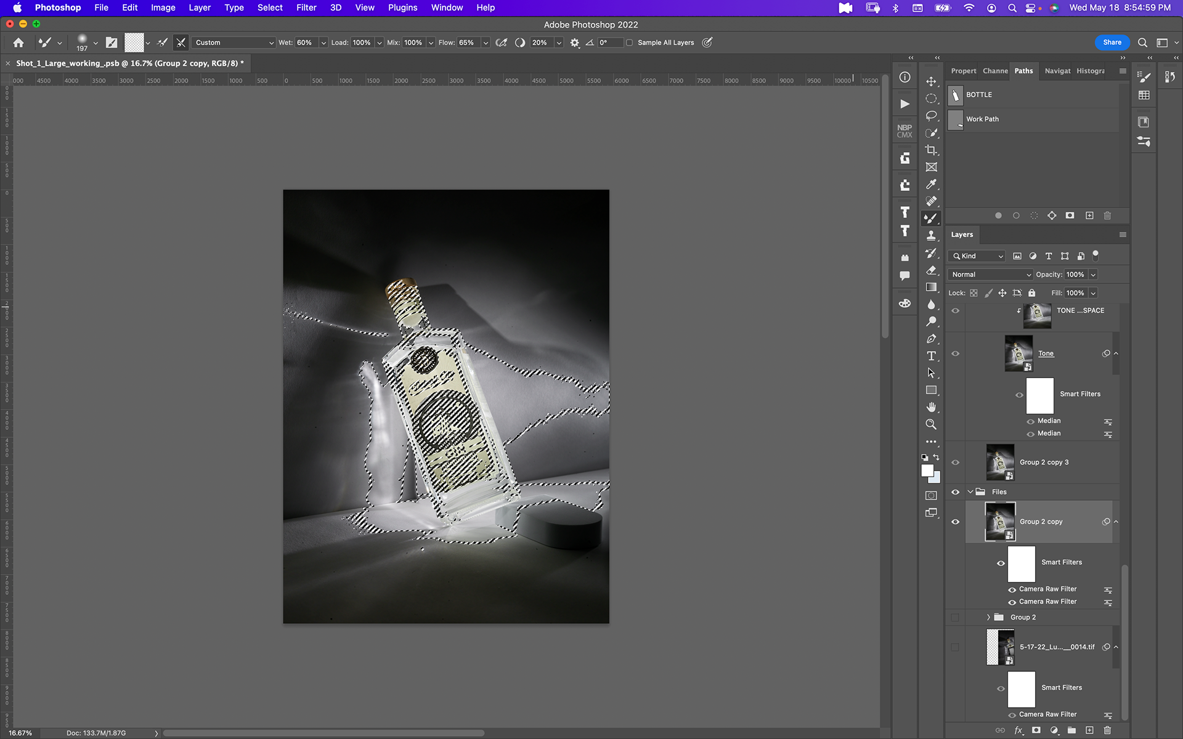This screenshot has height=739, width=1183.
Task: Toggle visibility of Tone layer
Action: point(956,353)
